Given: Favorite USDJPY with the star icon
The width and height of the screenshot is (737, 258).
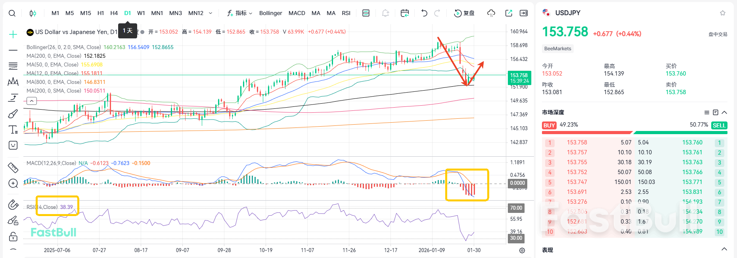Looking at the screenshot, I should (723, 13).
